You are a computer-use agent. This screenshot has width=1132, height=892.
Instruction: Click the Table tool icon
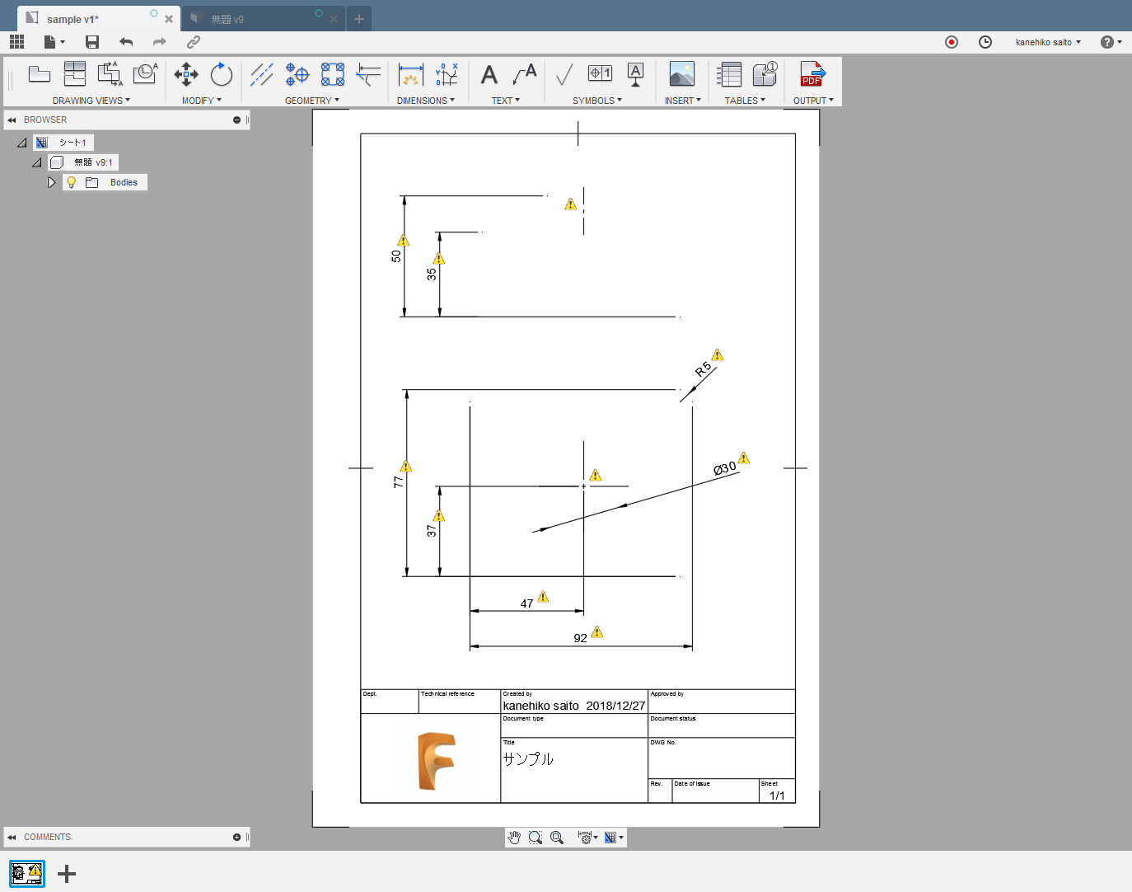[x=729, y=74]
